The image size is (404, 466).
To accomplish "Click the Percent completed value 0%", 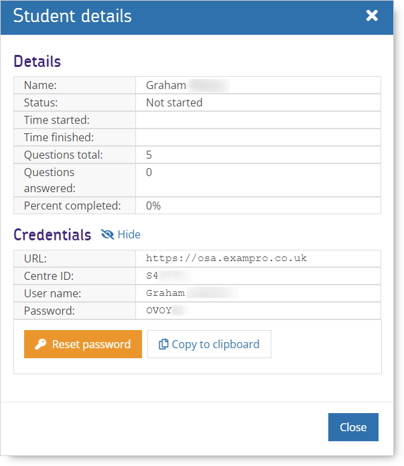I will pyautogui.click(x=153, y=206).
